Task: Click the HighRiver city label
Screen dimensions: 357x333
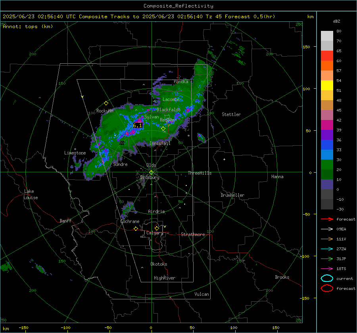Action: (165, 278)
